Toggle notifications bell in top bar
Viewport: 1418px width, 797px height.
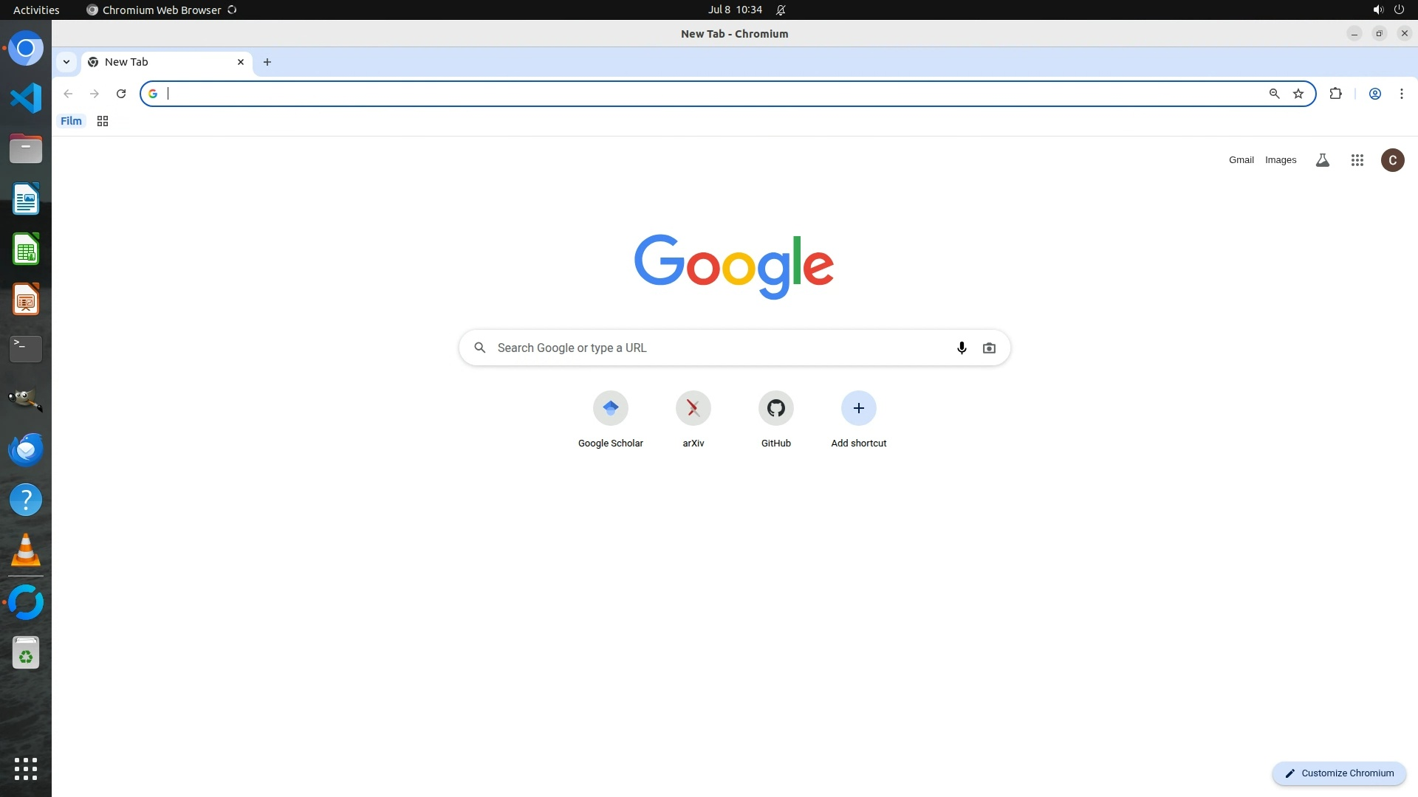point(781,10)
